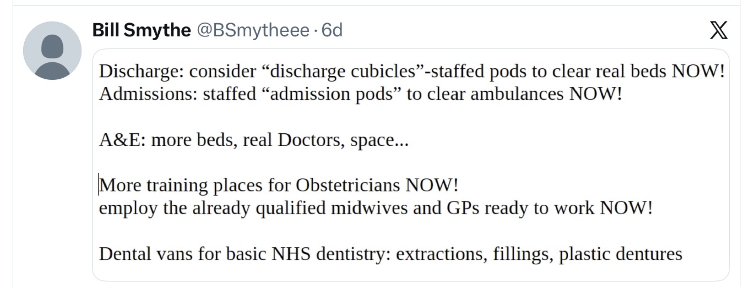Select the "Dental vans for basic NHS" line
The width and height of the screenshot is (747, 287).
(391, 254)
